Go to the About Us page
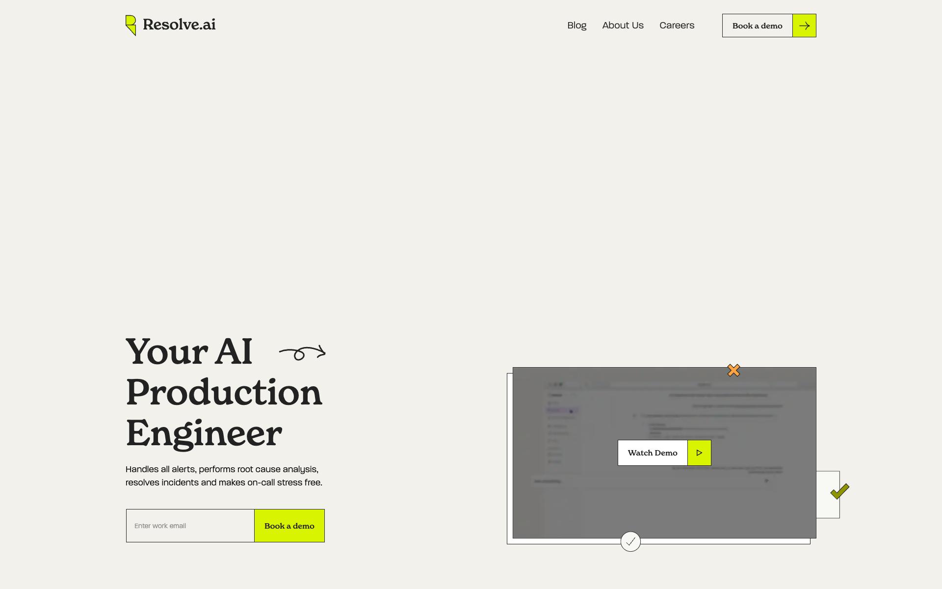Screen dimensions: 942x589 [623, 26]
